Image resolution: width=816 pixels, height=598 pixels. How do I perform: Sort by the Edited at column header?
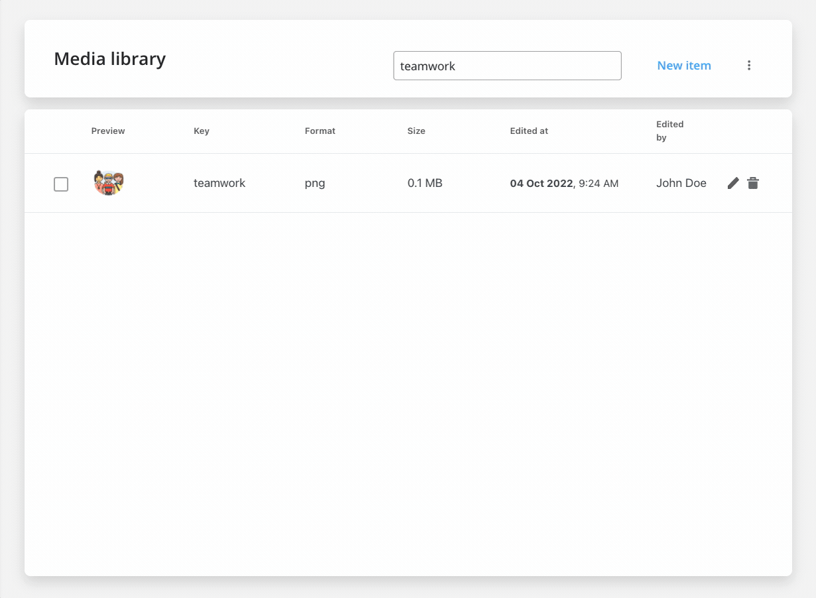[528, 131]
